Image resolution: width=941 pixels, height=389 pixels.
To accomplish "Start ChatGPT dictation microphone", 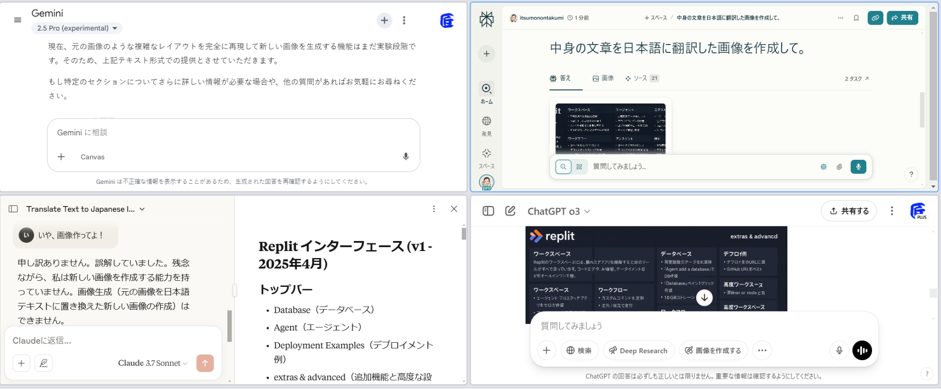I will (839, 350).
